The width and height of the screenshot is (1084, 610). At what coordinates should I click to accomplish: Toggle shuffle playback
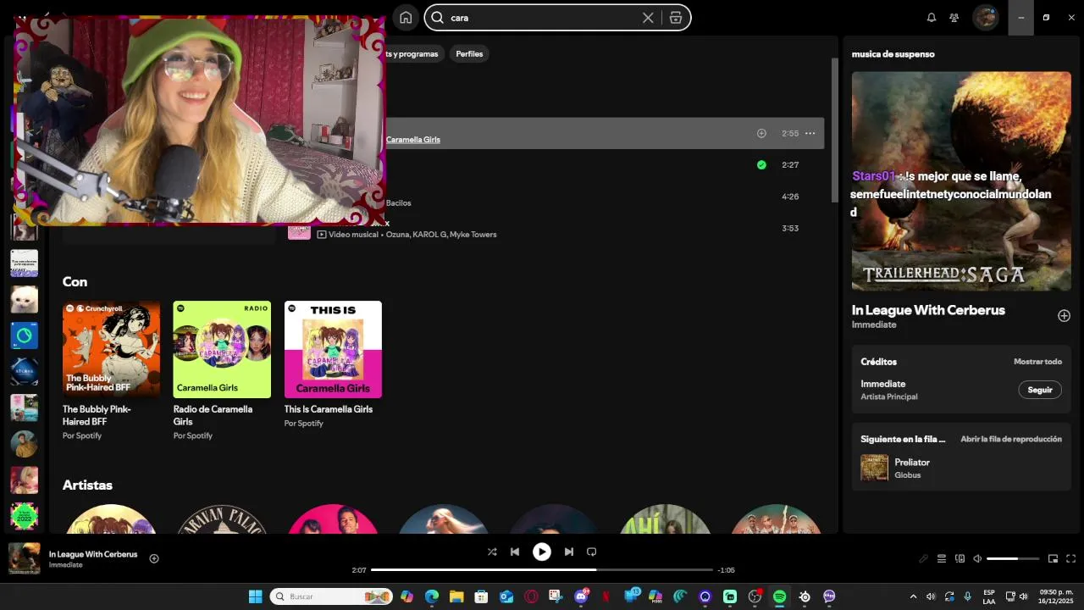(492, 552)
